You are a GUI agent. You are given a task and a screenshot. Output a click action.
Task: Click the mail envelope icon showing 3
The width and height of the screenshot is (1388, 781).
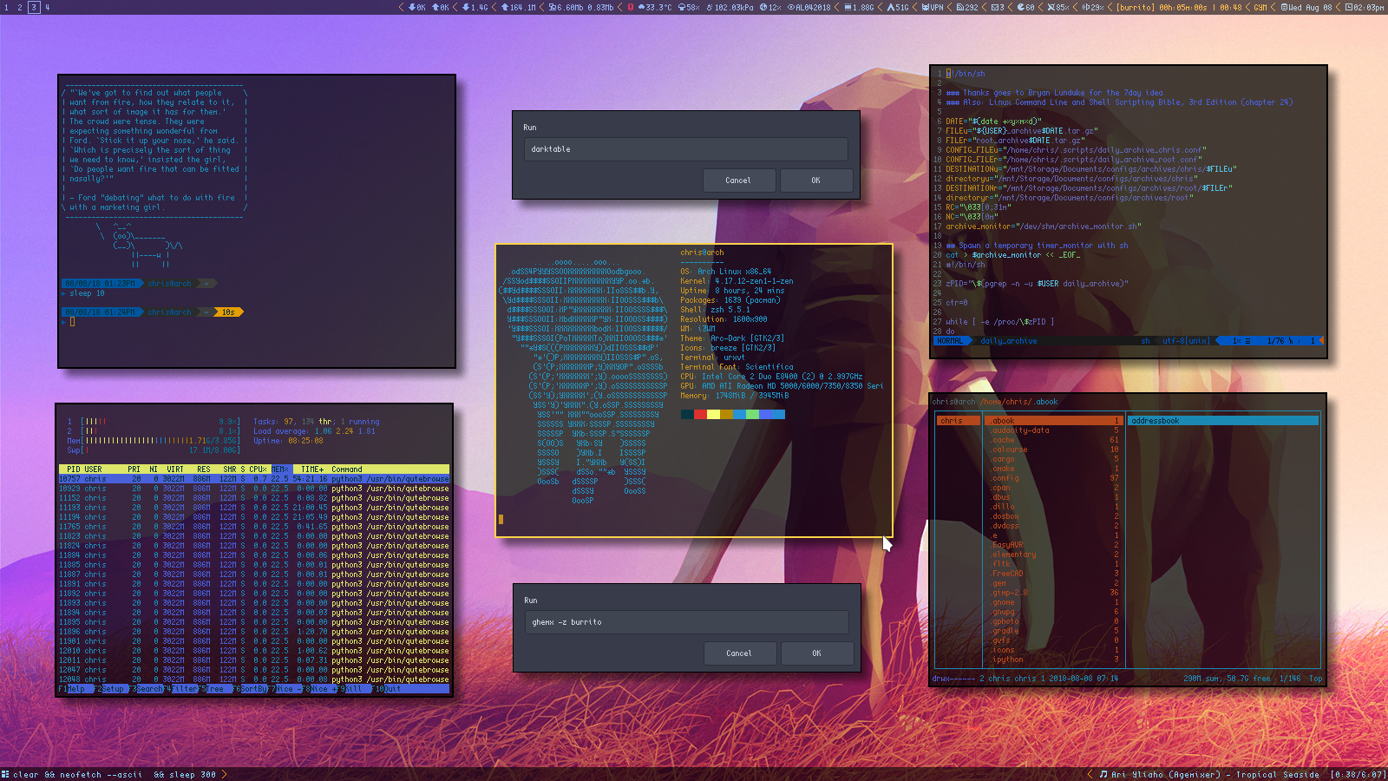(x=995, y=7)
